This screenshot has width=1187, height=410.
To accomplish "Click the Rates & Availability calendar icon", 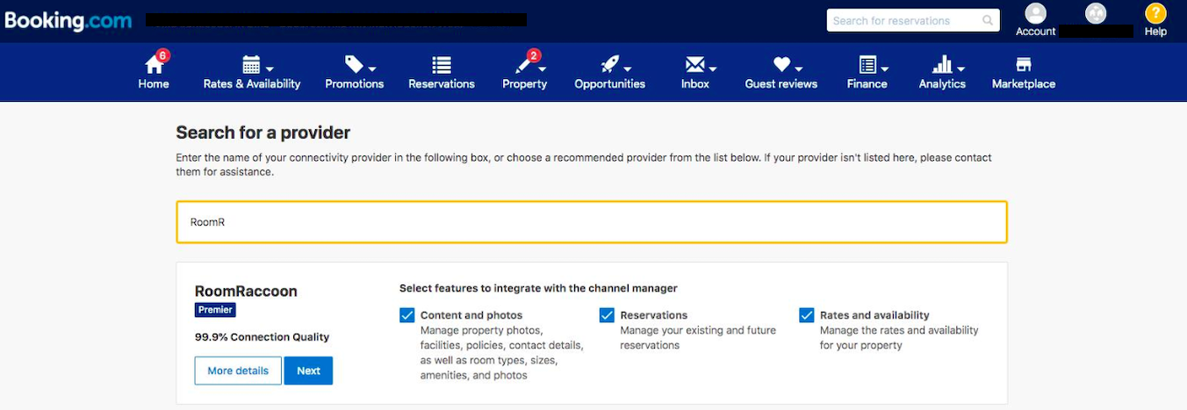I will [251, 64].
